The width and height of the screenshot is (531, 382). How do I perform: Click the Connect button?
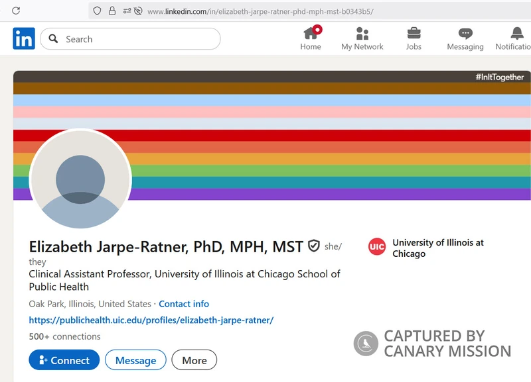click(x=64, y=360)
